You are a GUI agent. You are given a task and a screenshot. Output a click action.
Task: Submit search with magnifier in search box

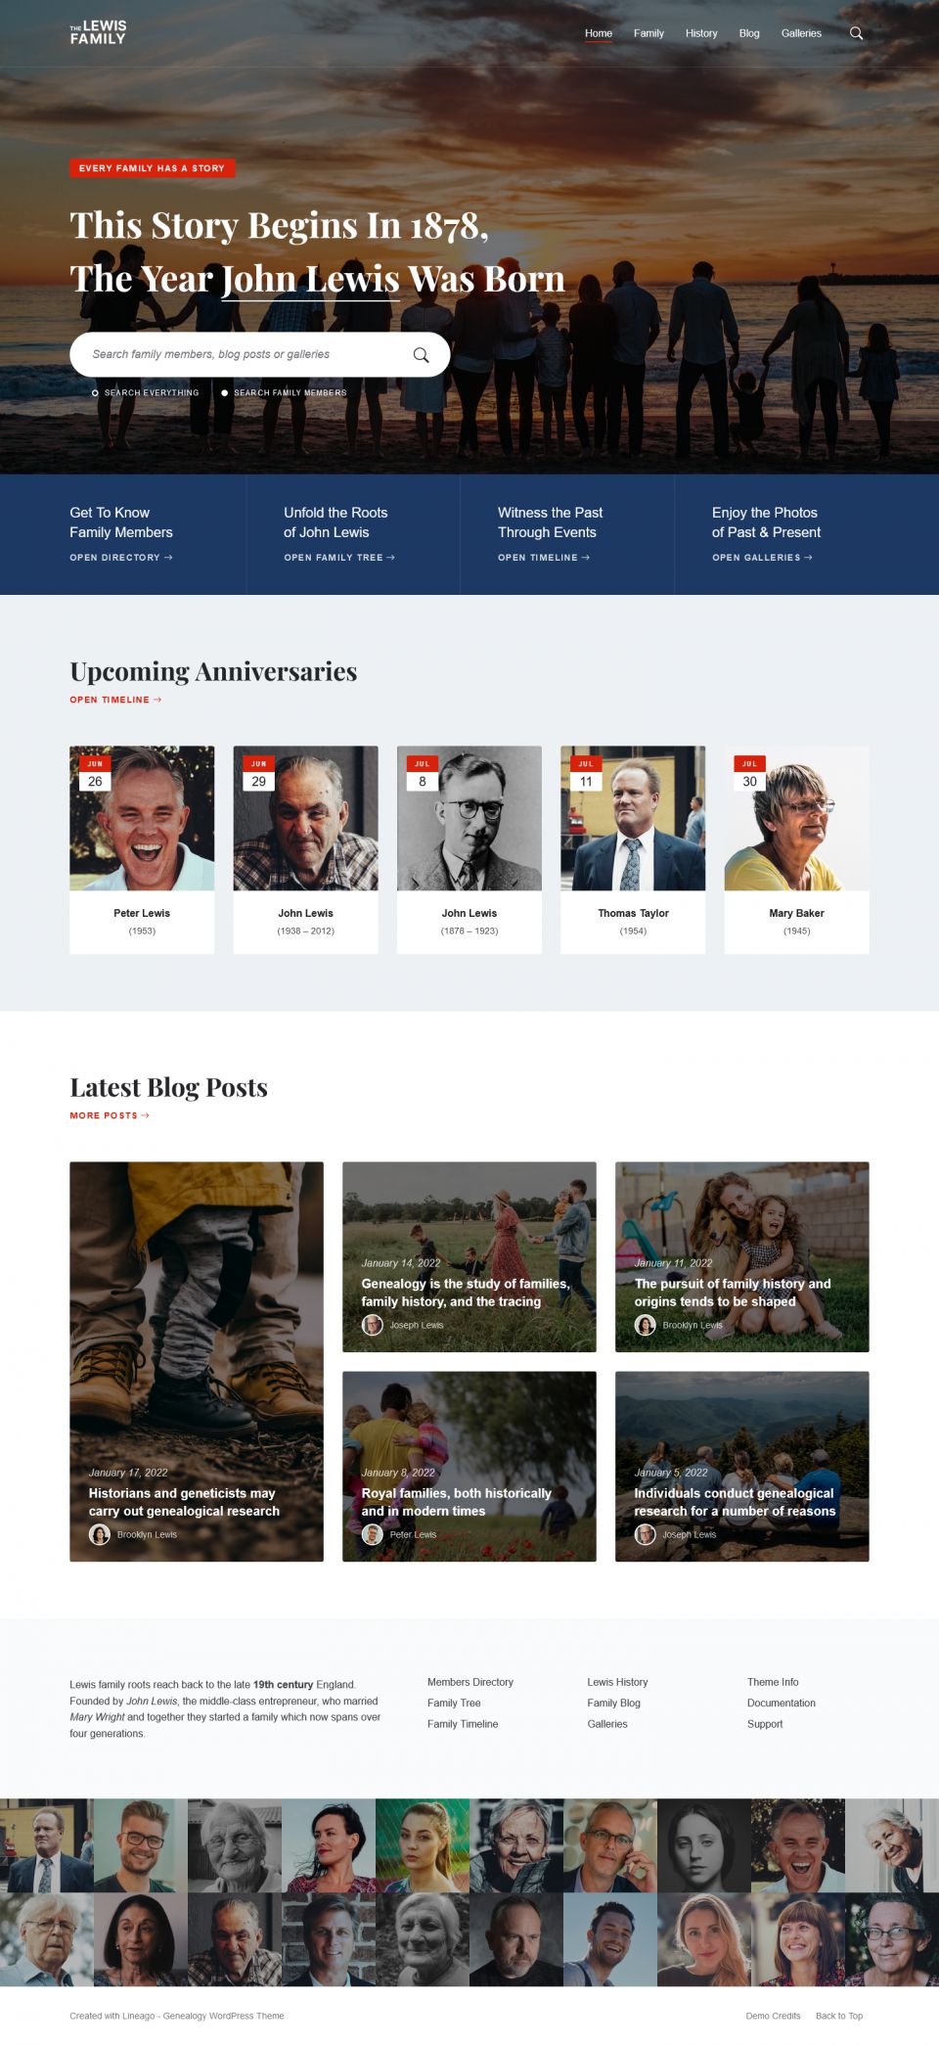pos(421,355)
